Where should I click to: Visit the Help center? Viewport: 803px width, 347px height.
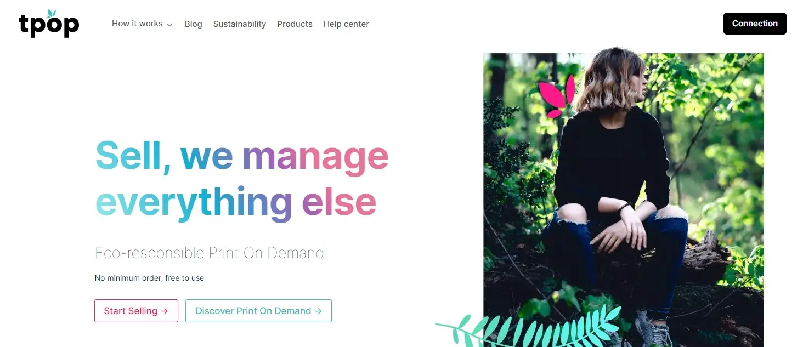point(346,24)
